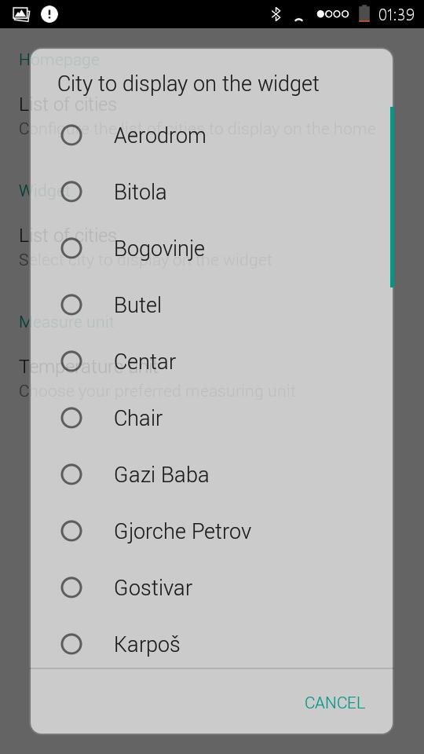Pick the Butel radio button
This screenshot has width=424, height=754.
(x=71, y=305)
